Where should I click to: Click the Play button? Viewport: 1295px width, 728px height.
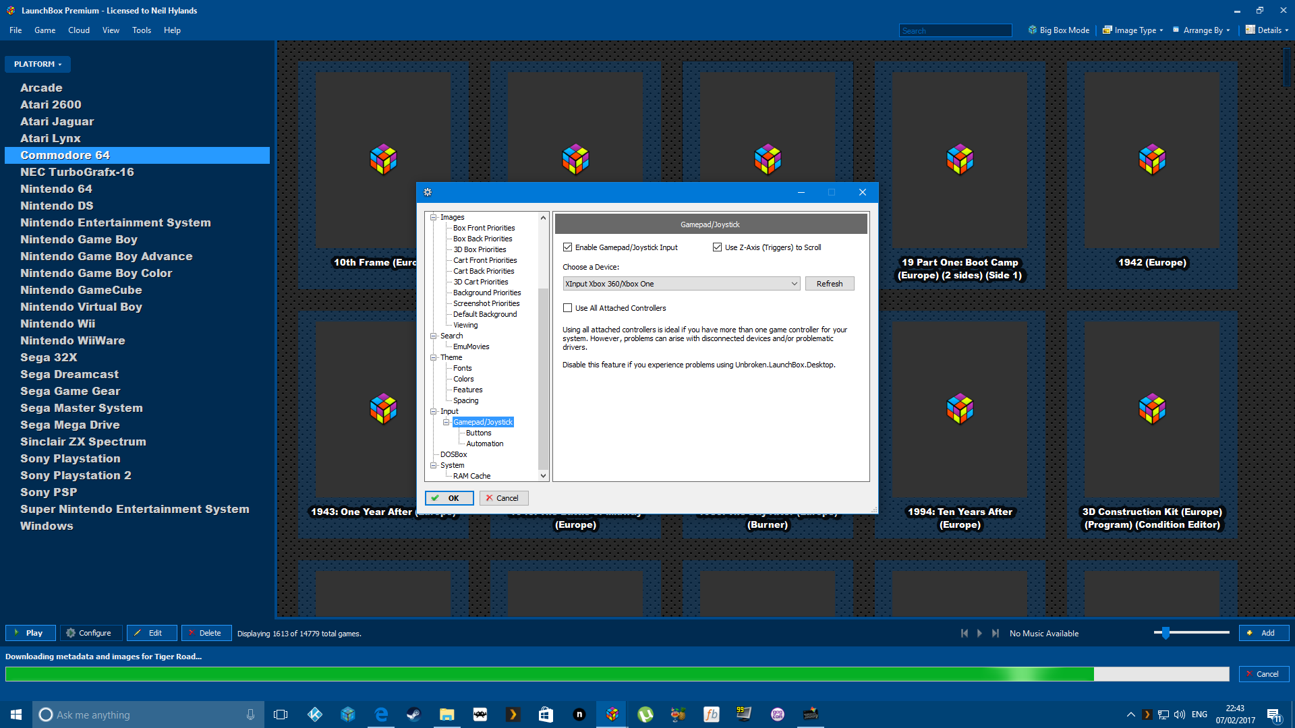coord(30,633)
